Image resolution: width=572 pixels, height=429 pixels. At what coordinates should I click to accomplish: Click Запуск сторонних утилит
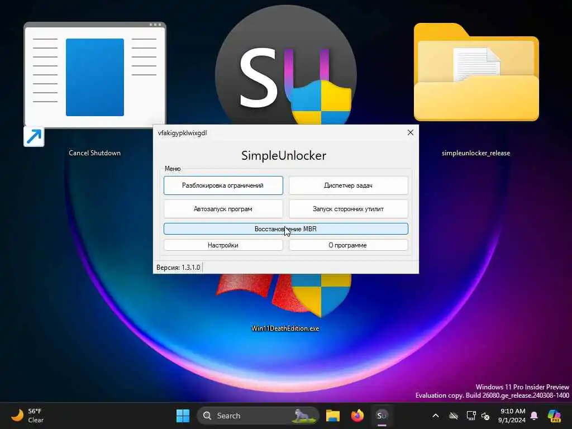pos(349,209)
